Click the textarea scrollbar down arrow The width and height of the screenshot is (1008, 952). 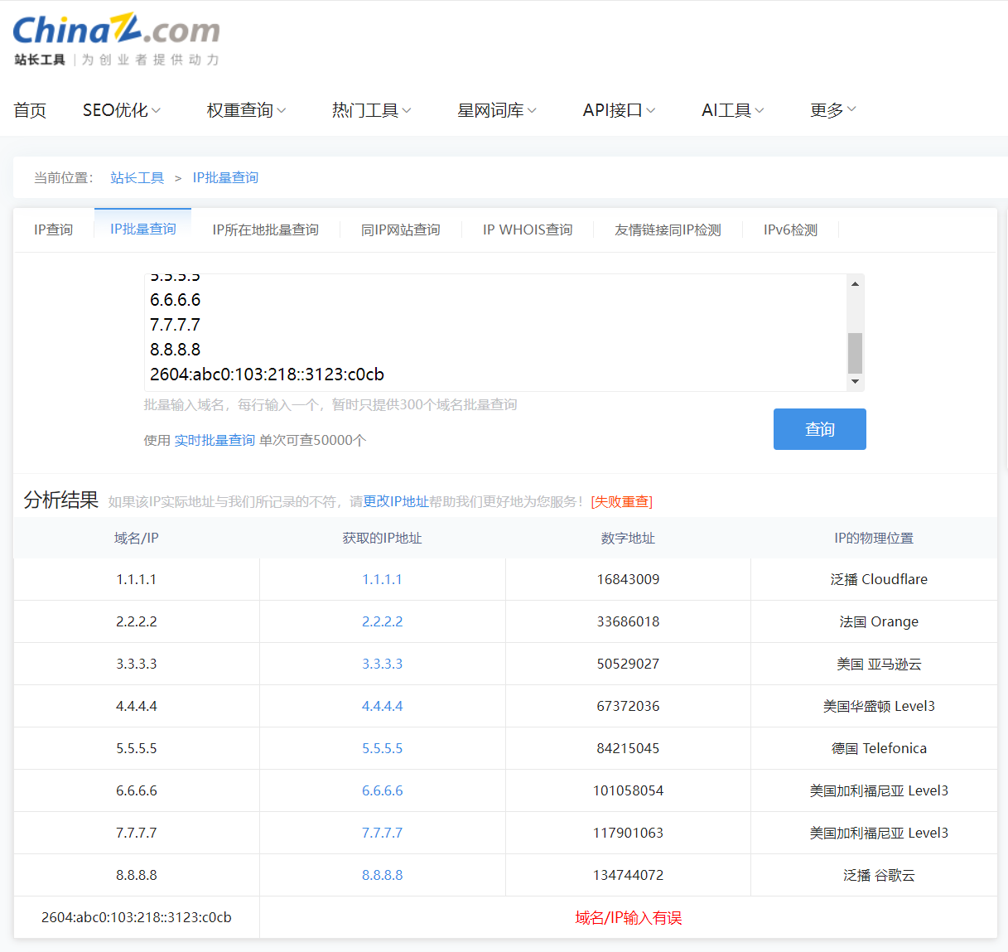(855, 381)
